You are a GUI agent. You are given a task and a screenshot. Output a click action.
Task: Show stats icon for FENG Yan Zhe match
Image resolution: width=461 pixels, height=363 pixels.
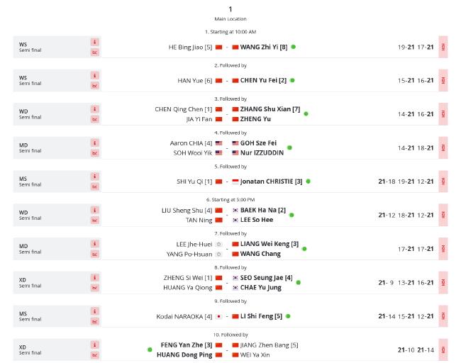pyautogui.click(x=94, y=354)
